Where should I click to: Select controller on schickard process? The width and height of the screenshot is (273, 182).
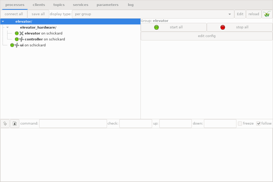70,39
